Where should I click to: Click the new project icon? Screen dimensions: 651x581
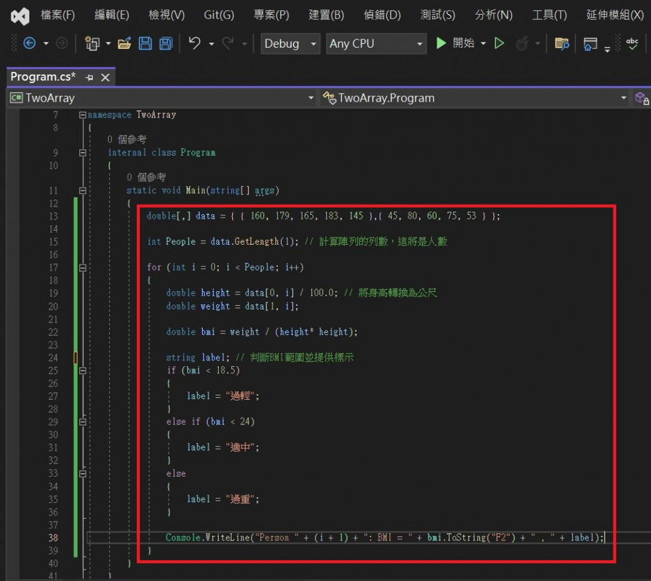pyautogui.click(x=92, y=43)
